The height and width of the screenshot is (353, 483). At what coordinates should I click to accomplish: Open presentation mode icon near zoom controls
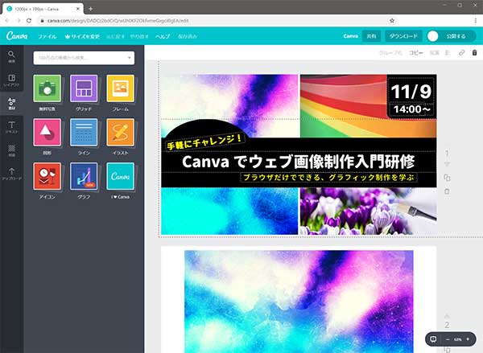(433, 339)
